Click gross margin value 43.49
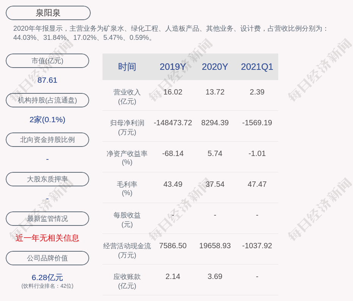The width and height of the screenshot is (353, 301). tap(173, 184)
